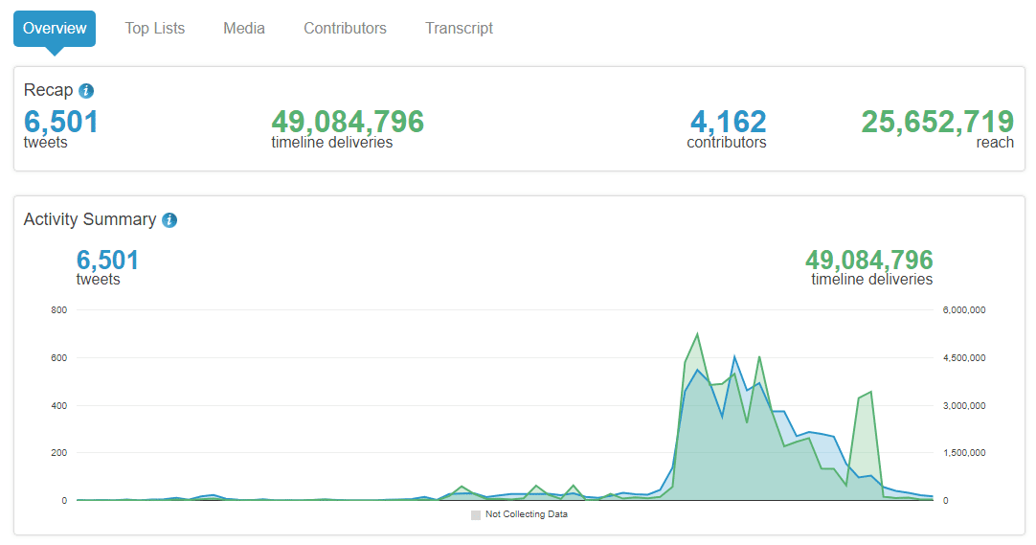
Task: Select the 4,162 contributors stat
Action: point(728,123)
